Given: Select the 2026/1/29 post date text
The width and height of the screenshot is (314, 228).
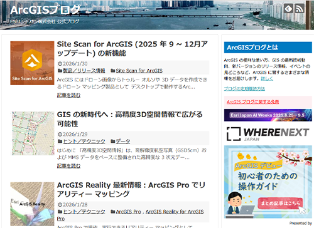Looking at the screenshot, I should tap(75, 134).
